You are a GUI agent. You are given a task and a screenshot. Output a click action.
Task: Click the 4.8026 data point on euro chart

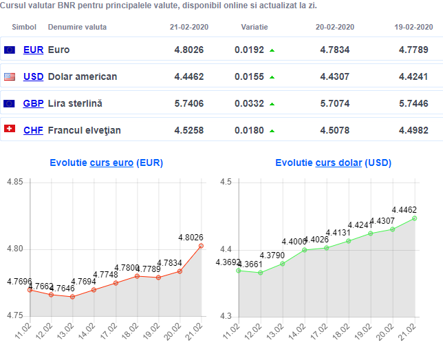pyautogui.click(x=201, y=246)
